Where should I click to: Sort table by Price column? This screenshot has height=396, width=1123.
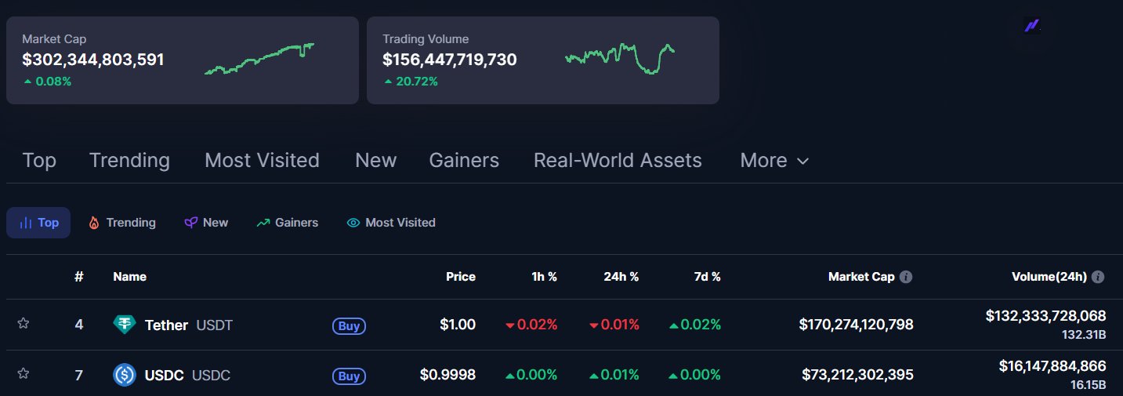click(x=461, y=277)
